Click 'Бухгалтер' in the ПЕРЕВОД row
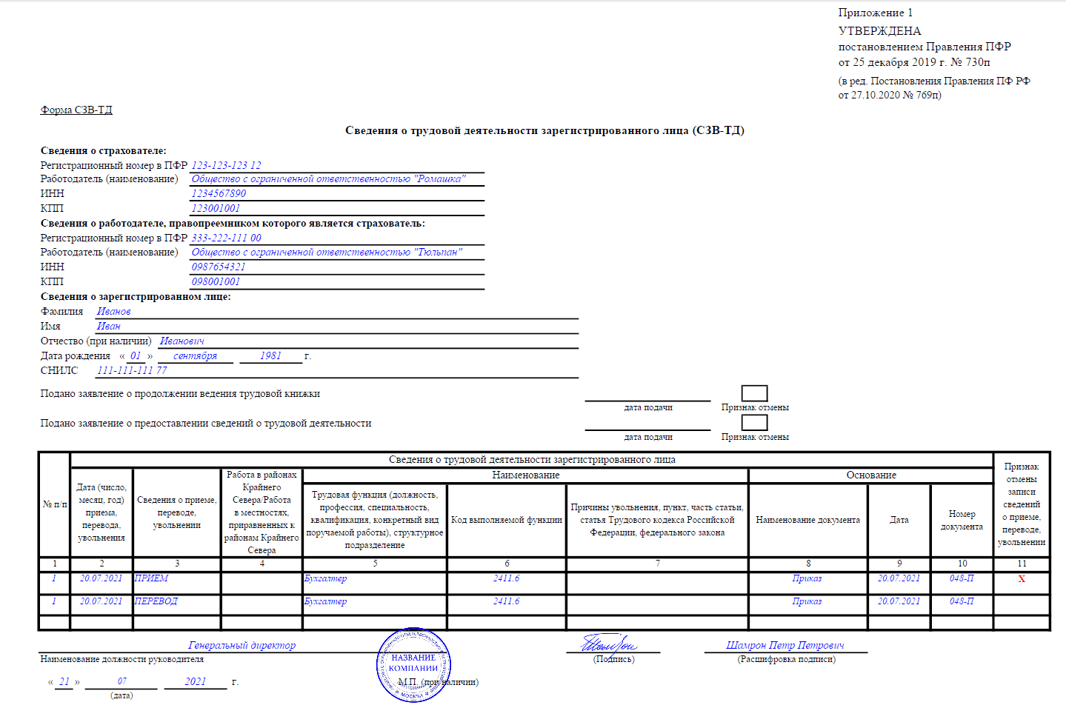This screenshot has width=1066, height=705. pyautogui.click(x=326, y=601)
